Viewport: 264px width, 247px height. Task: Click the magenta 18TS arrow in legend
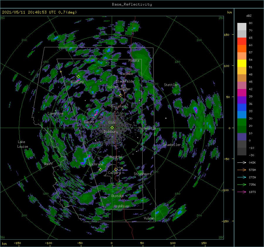click(x=242, y=192)
